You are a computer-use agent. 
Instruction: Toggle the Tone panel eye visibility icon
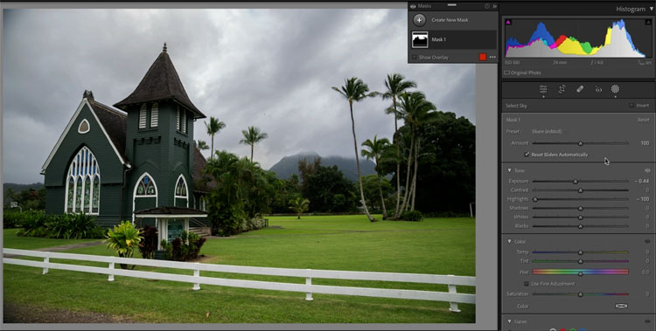pyautogui.click(x=647, y=170)
